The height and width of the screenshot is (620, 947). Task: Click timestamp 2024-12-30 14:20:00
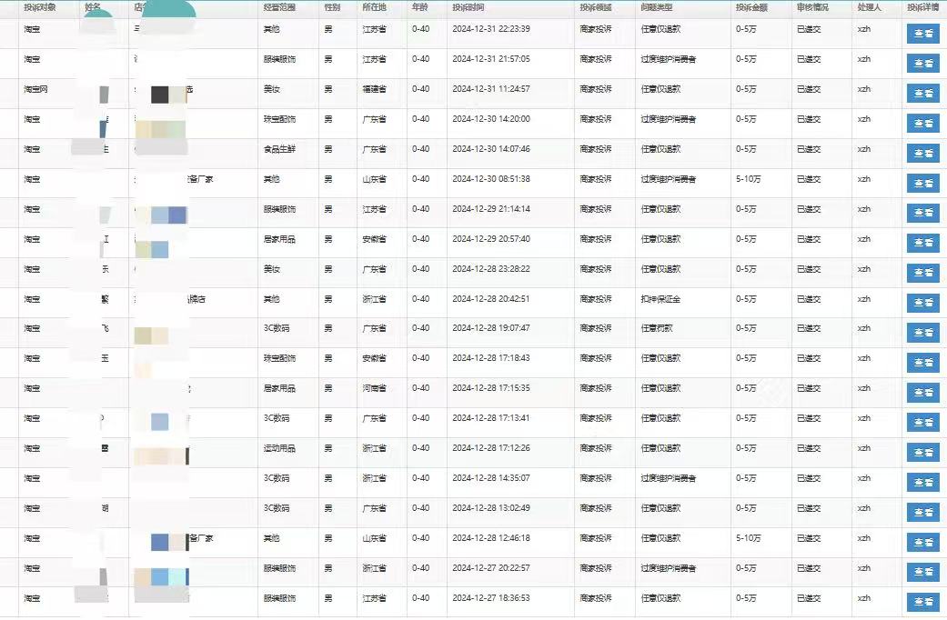point(491,119)
